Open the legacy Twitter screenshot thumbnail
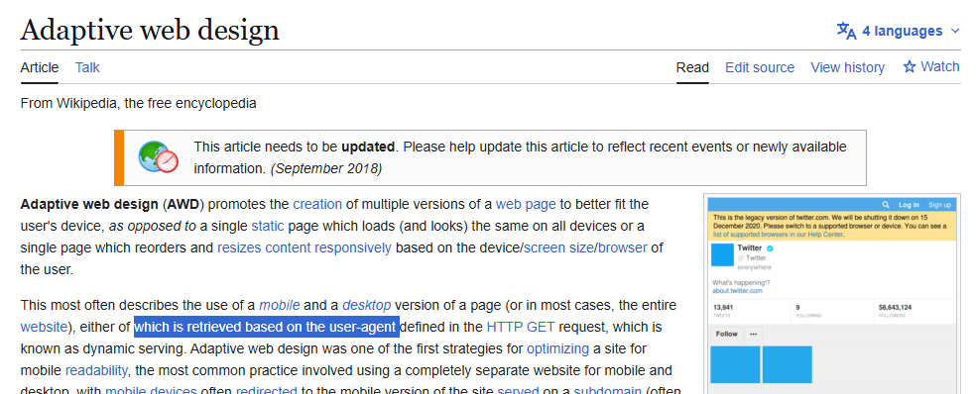 pos(831,295)
